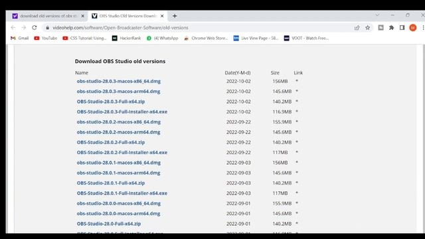The height and width of the screenshot is (239, 425).
Task: Open the Gmail bookmark
Action: (19, 39)
